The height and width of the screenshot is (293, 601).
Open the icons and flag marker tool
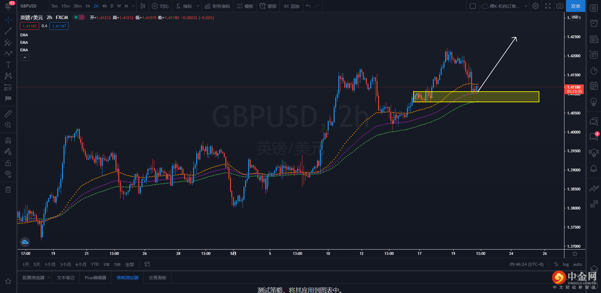(8, 99)
